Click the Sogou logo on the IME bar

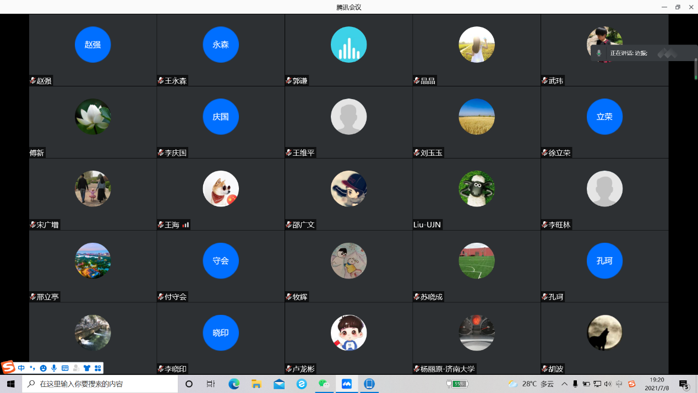pyautogui.click(x=8, y=368)
